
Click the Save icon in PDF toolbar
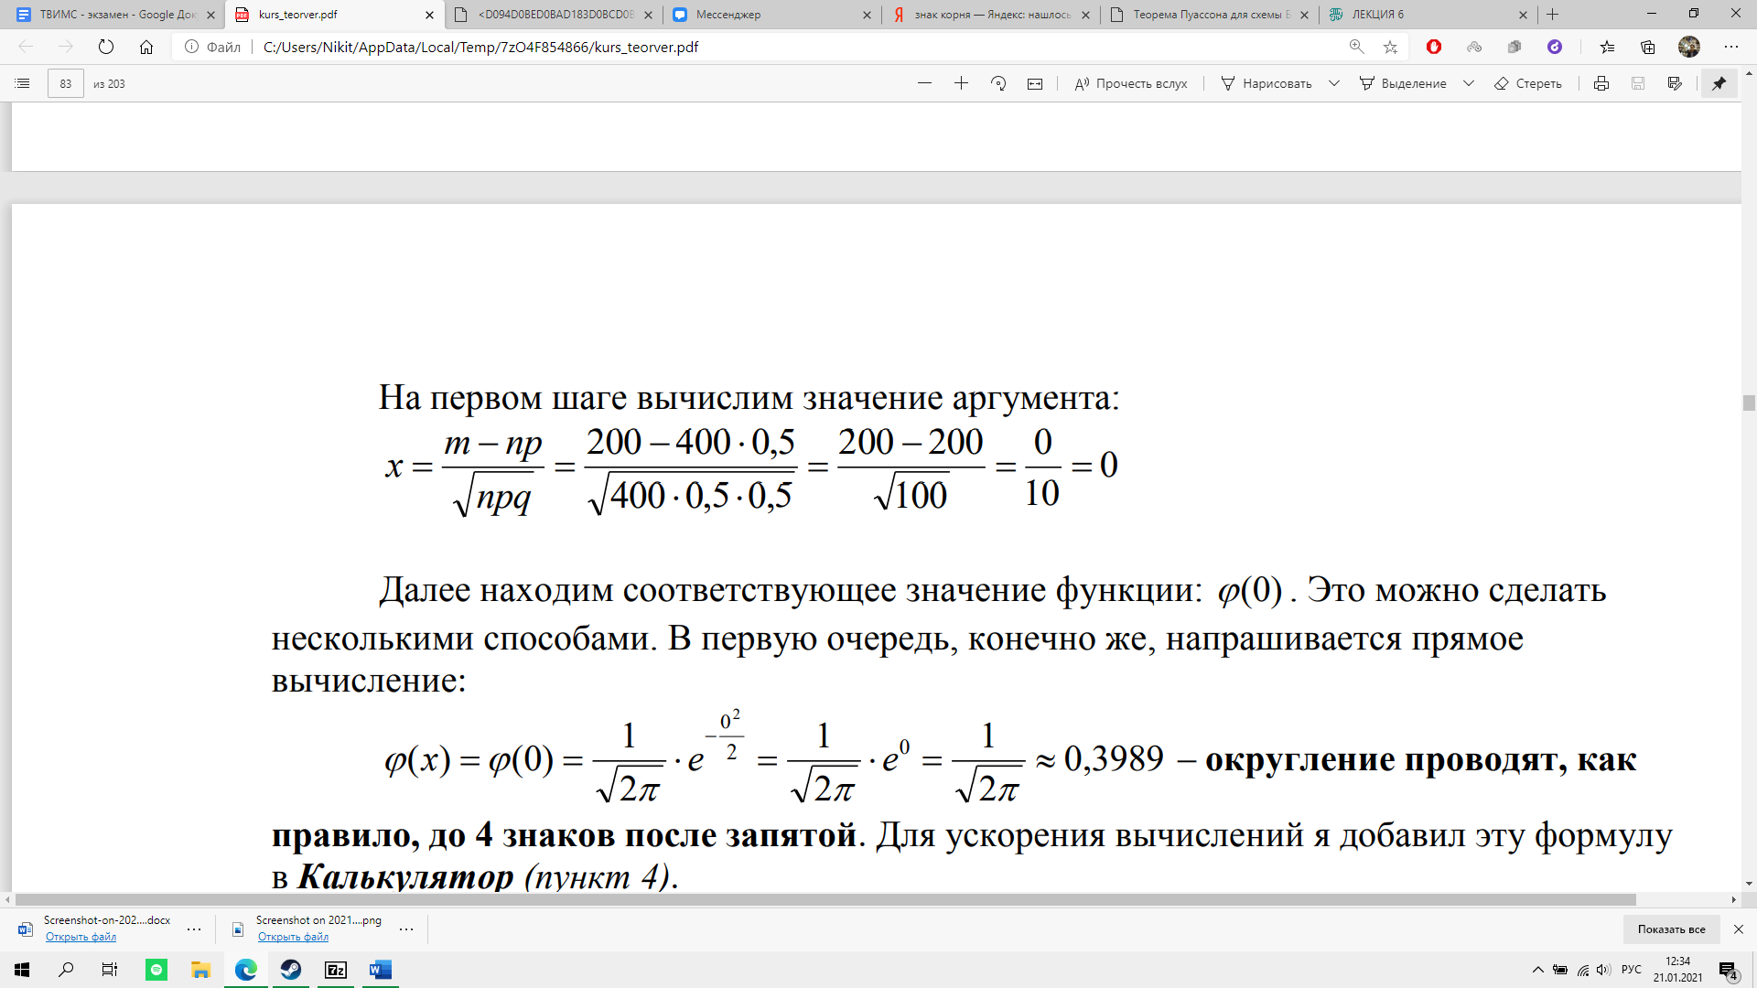(1638, 83)
